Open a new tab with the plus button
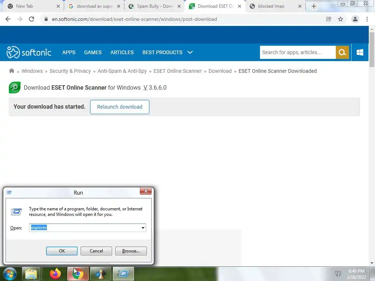This screenshot has width=375, height=281. (314, 7)
